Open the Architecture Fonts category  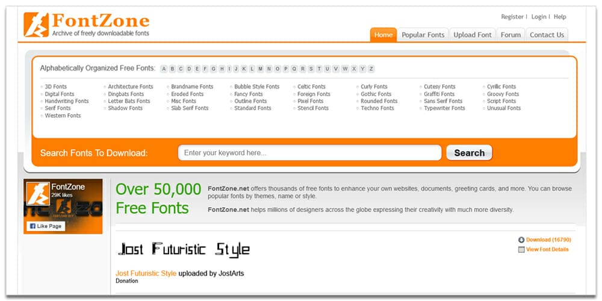pos(131,87)
